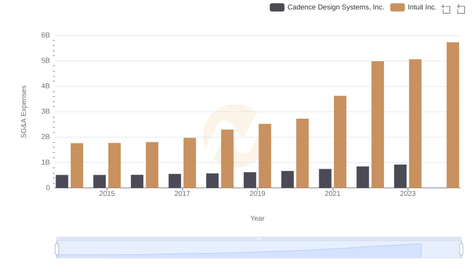Viewport: 472px width, 272px height.
Task: Click the Cadence bar for 2023
Action: point(401,176)
